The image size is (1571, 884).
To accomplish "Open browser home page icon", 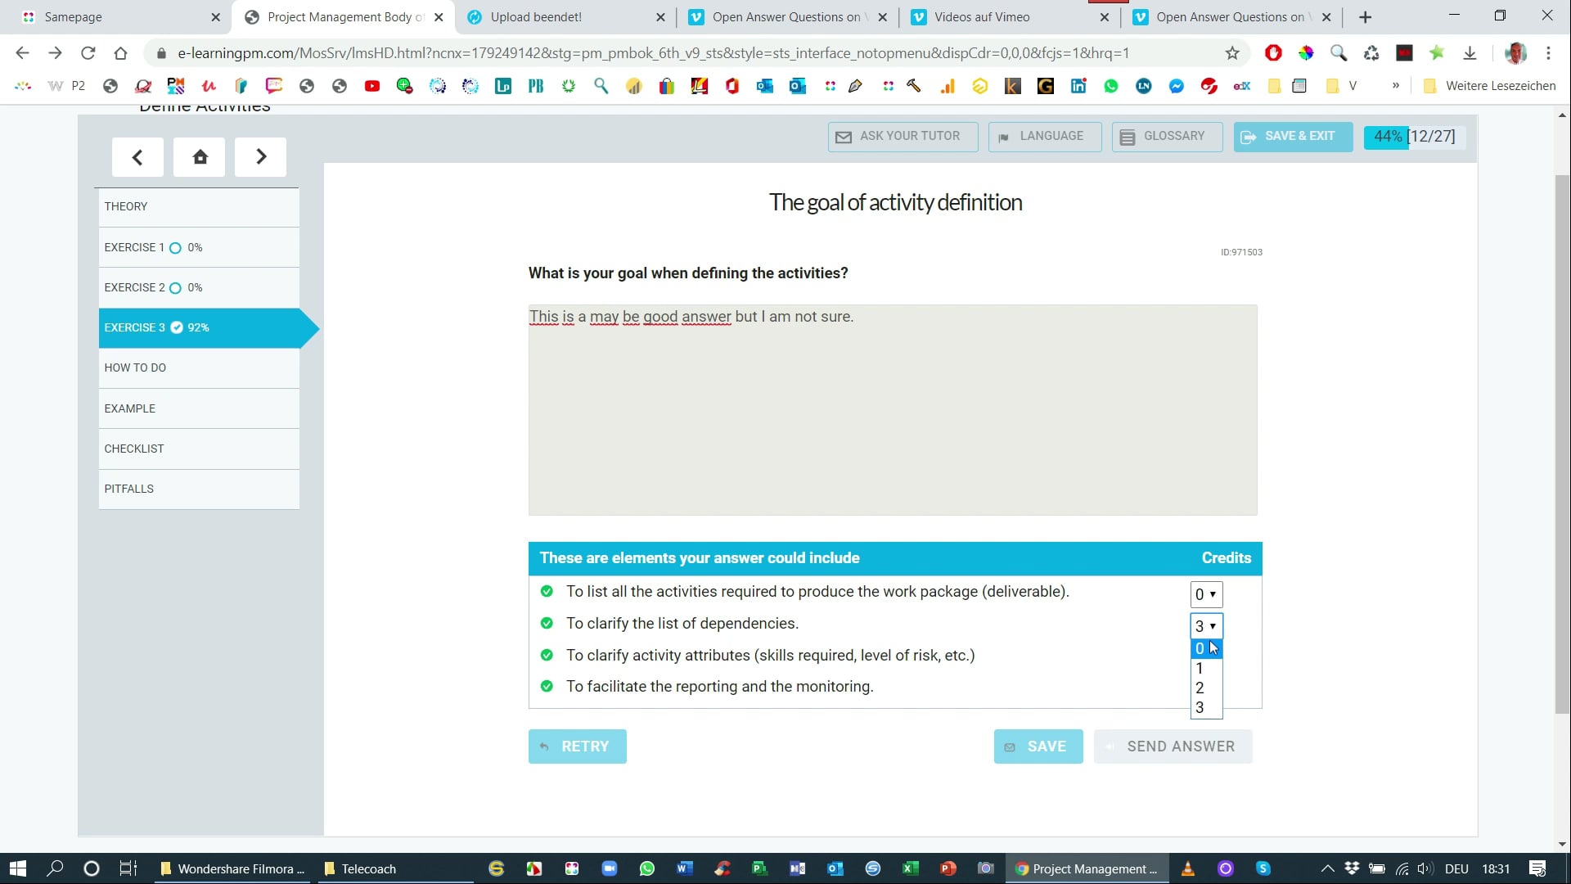I will (120, 53).
